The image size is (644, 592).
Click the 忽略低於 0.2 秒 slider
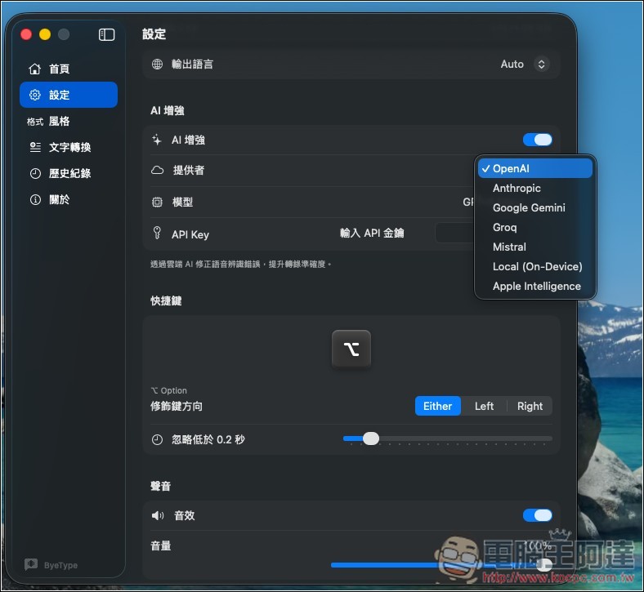[x=448, y=438]
